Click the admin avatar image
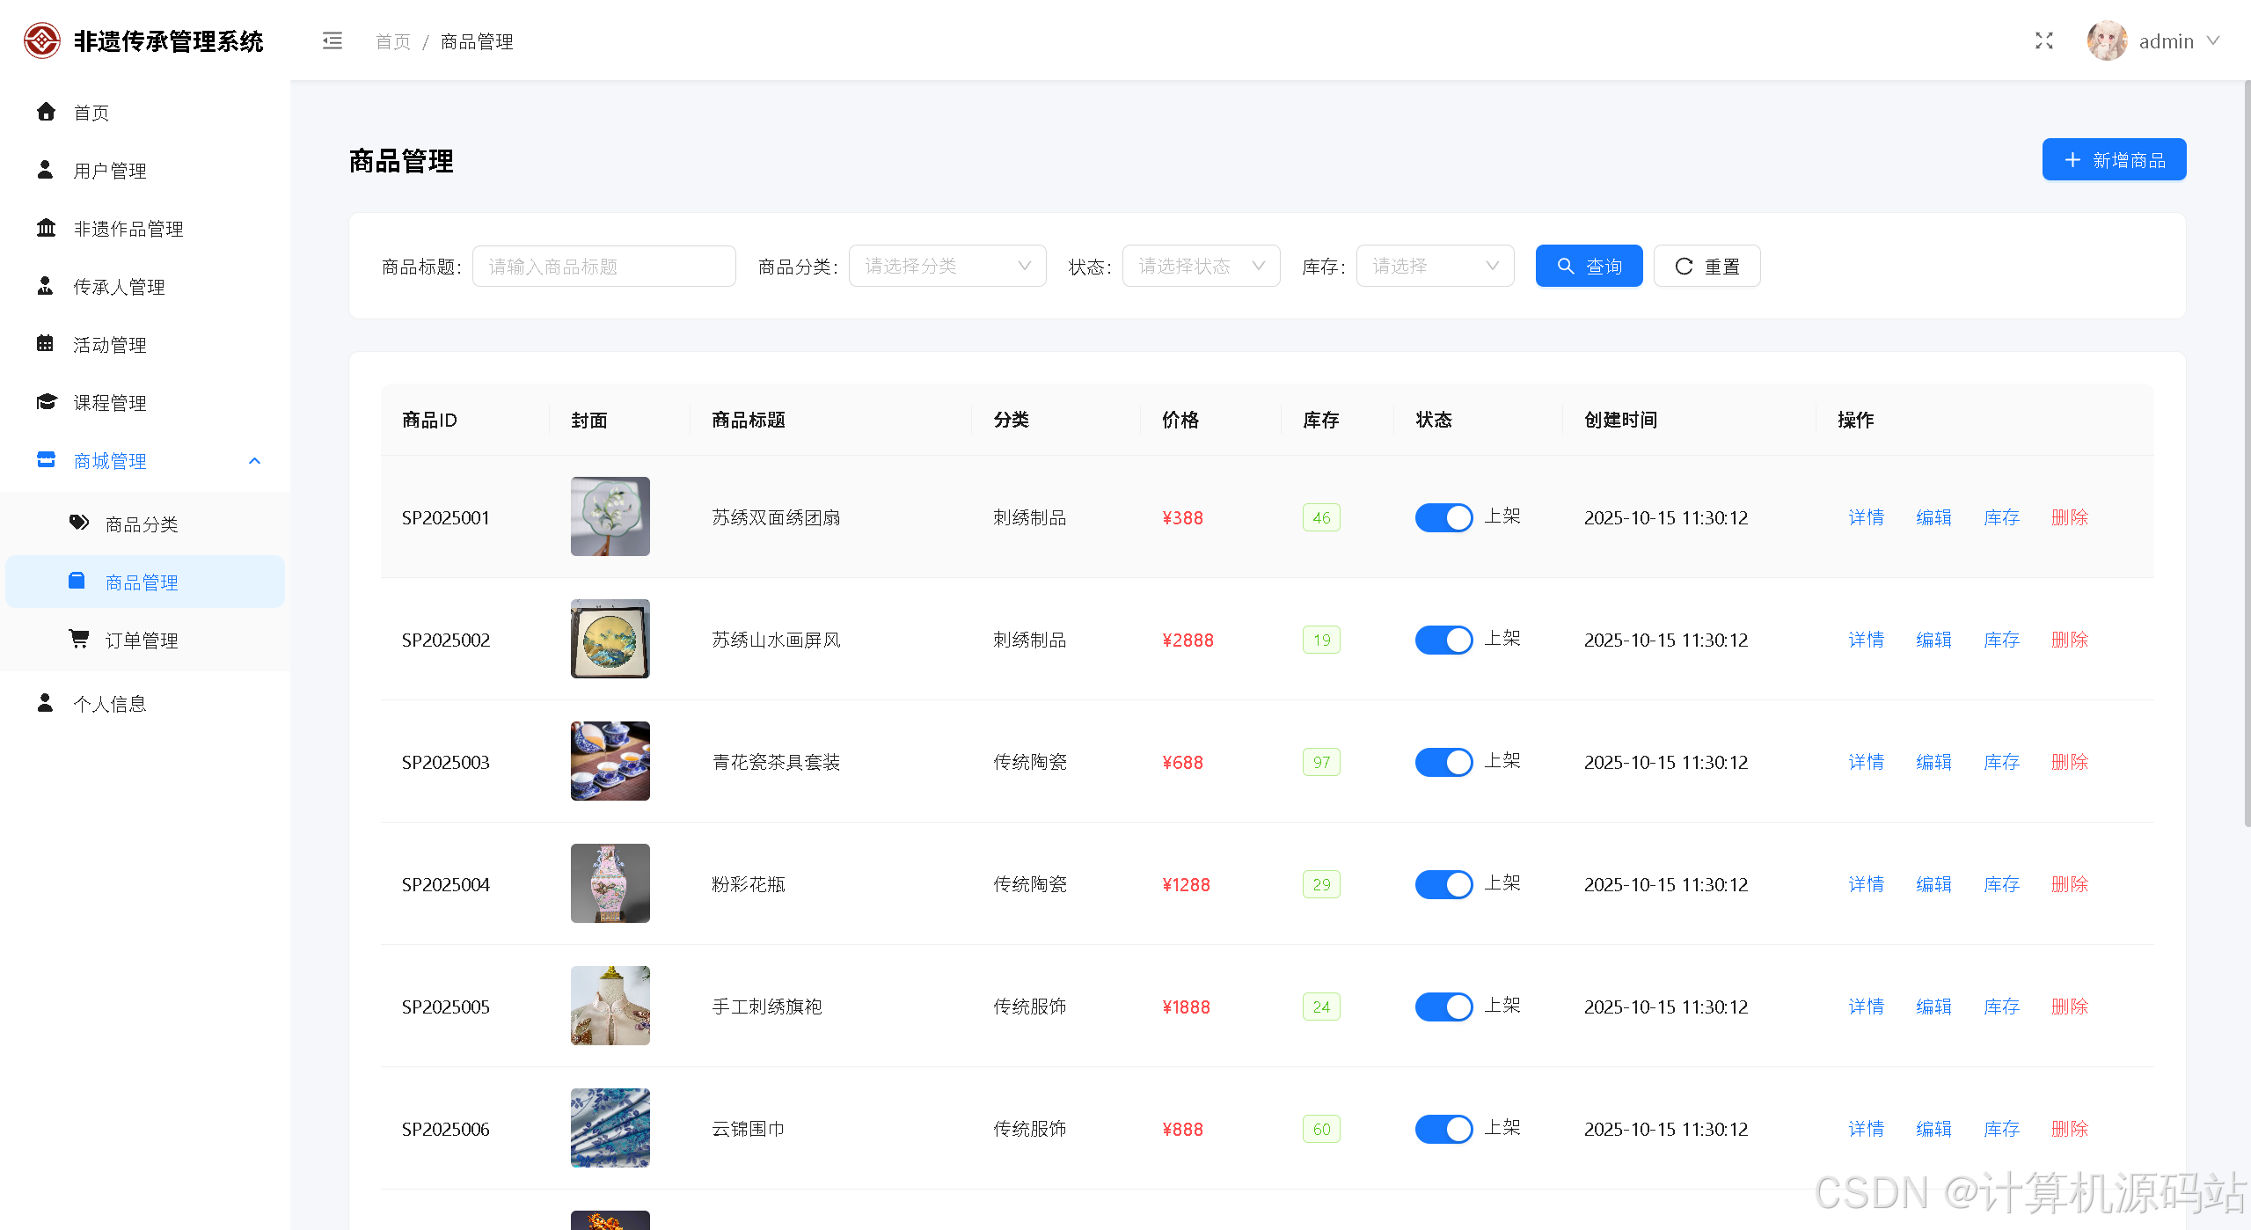2251x1230 pixels. pos(2106,41)
